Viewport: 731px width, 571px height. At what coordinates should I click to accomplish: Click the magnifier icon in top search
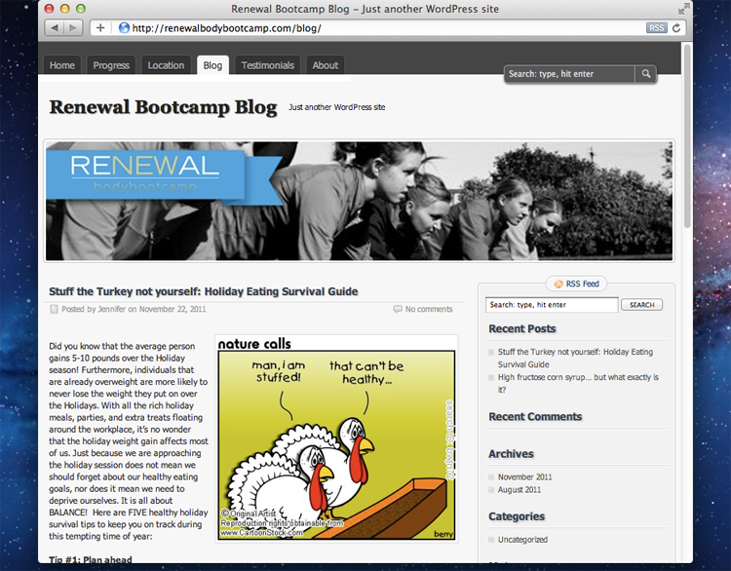point(646,74)
